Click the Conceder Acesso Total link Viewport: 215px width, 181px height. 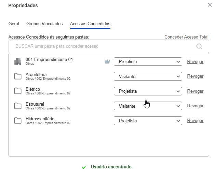pyautogui.click(x=186, y=37)
